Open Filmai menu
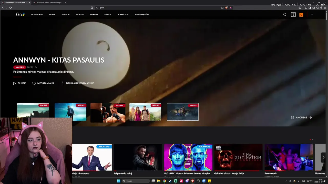 click(x=52, y=15)
